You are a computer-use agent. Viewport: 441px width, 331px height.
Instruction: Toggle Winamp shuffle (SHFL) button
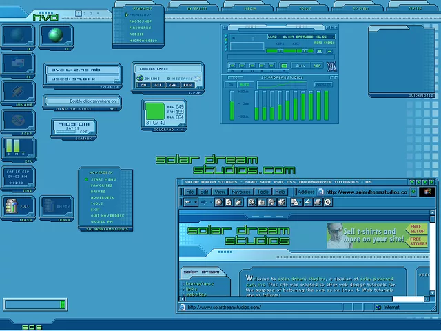pos(300,66)
